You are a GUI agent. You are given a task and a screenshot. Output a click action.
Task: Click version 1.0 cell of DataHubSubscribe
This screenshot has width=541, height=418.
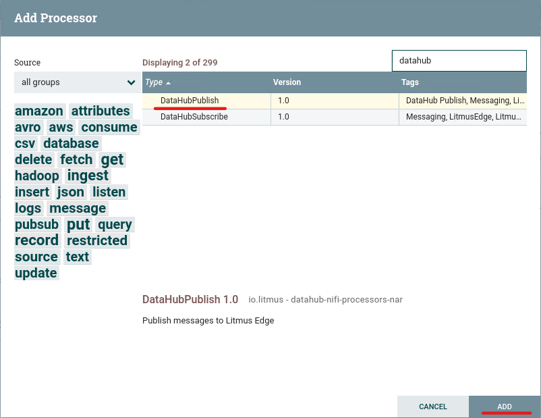click(x=335, y=117)
